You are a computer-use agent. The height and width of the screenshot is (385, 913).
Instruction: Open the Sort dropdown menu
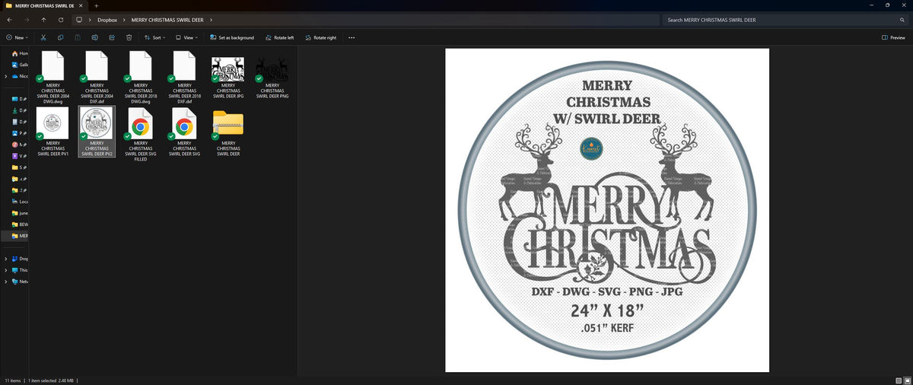click(x=155, y=37)
